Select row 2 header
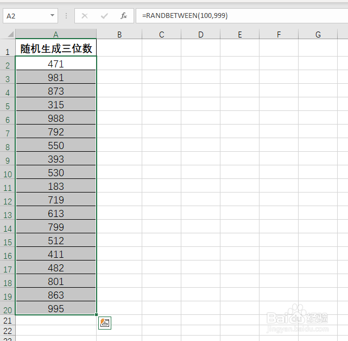348x341 pixels. tap(8, 63)
